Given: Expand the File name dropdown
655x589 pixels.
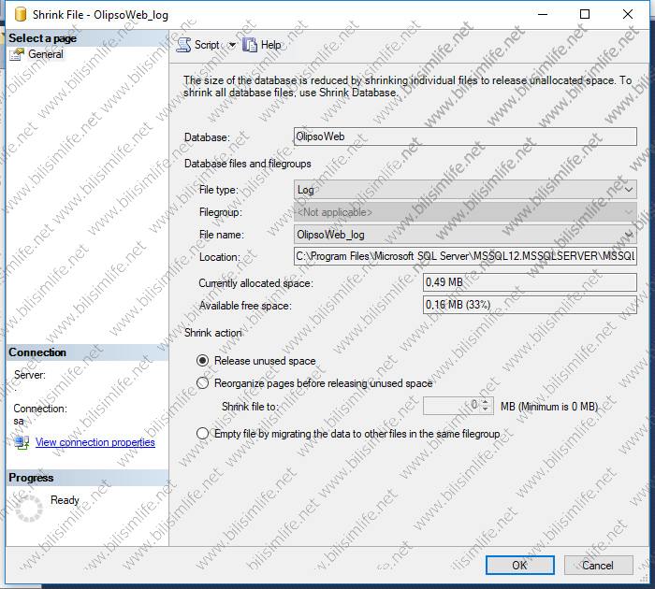Looking at the screenshot, I should [628, 235].
